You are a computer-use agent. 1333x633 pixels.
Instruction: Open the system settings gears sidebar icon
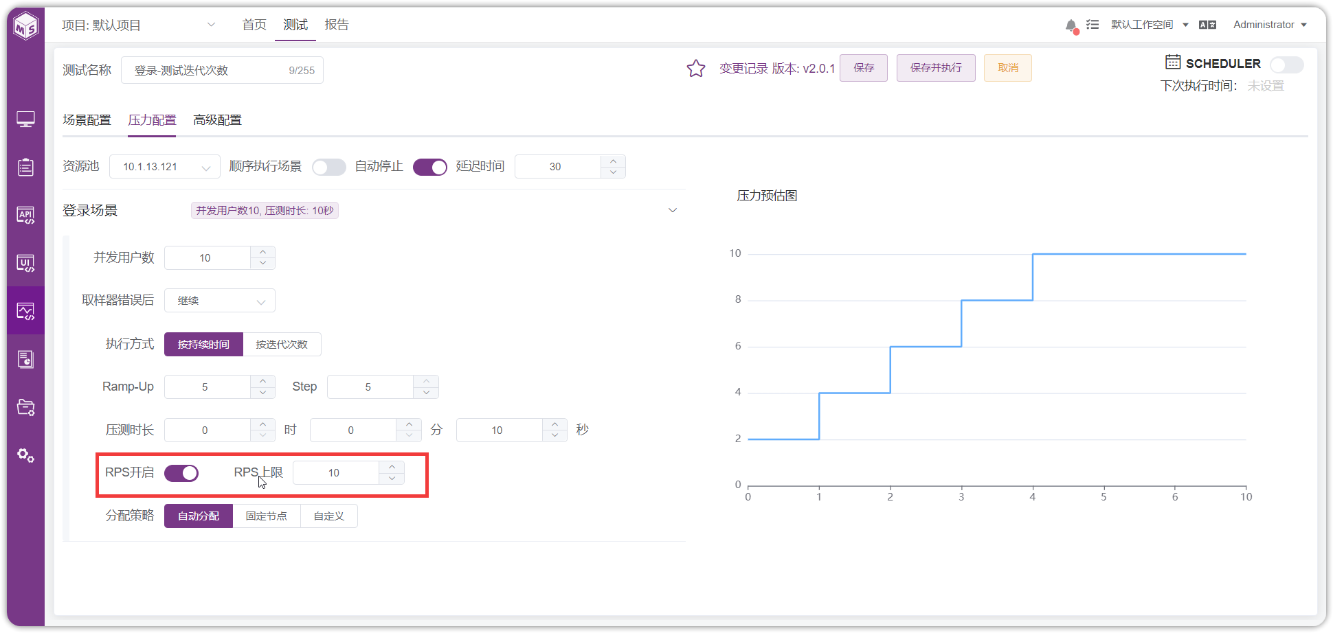tap(26, 455)
